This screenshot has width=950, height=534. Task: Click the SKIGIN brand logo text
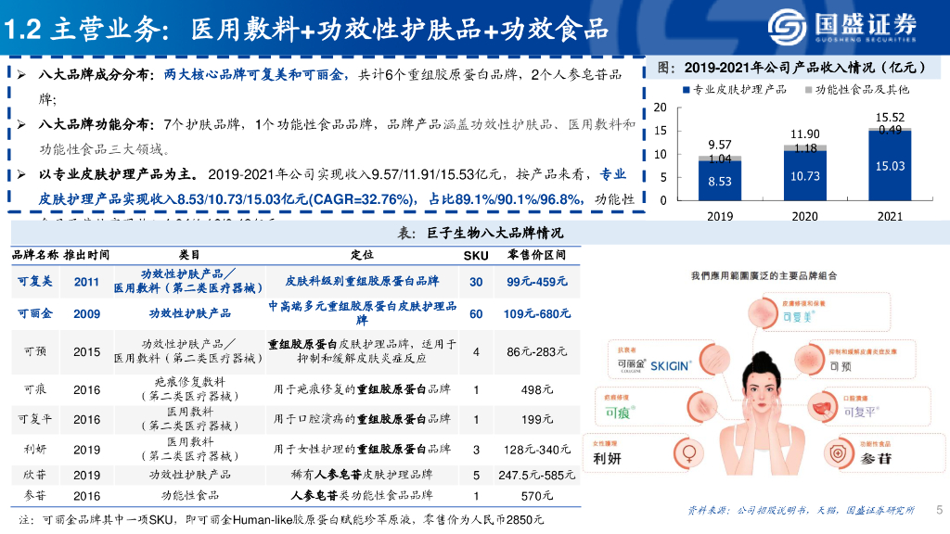[x=670, y=366]
